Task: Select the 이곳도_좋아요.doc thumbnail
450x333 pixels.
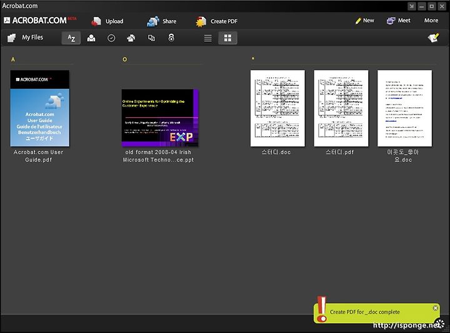Action: 404,109
